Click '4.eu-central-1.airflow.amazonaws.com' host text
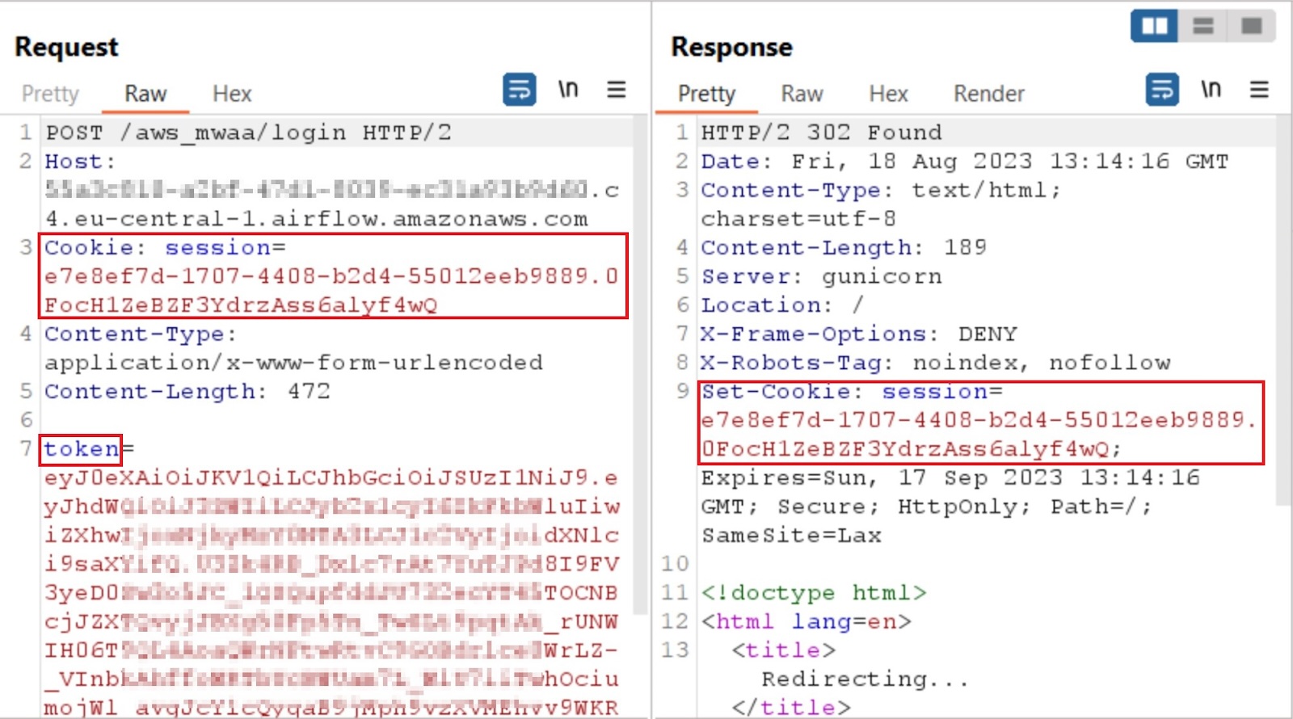Viewport: 1293px width, 719px height. pos(316,219)
